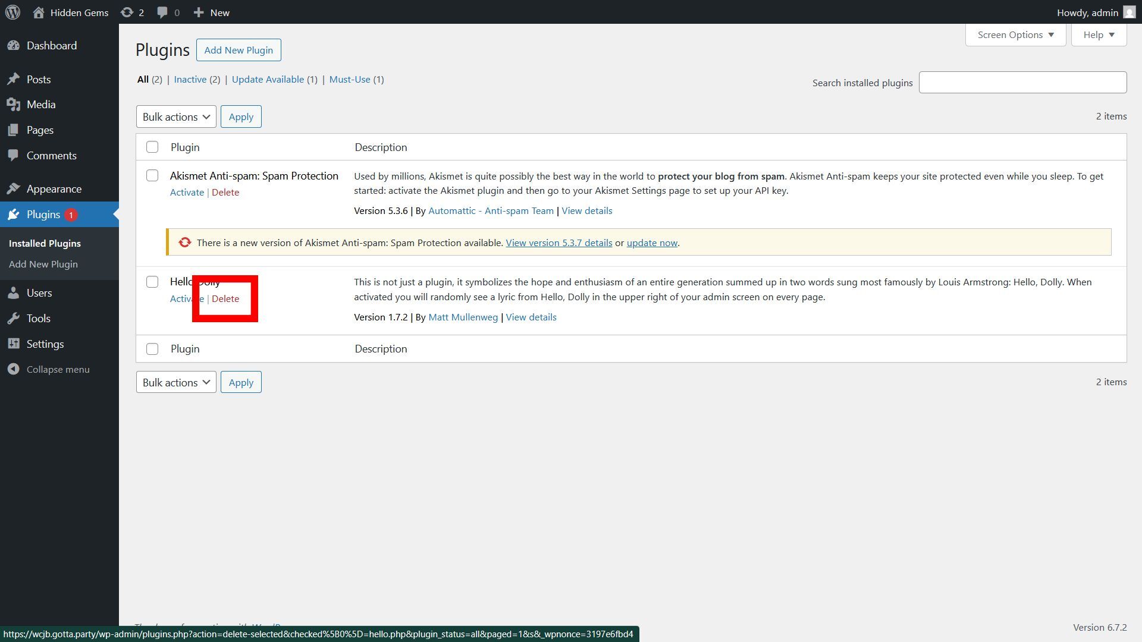
Task: Click the Tools wrench icon
Action: point(14,319)
